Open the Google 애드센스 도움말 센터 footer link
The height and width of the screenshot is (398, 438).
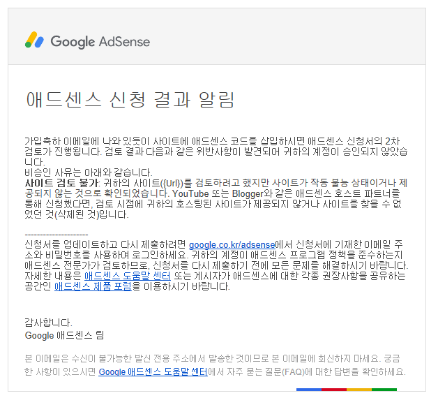[x=153, y=371]
